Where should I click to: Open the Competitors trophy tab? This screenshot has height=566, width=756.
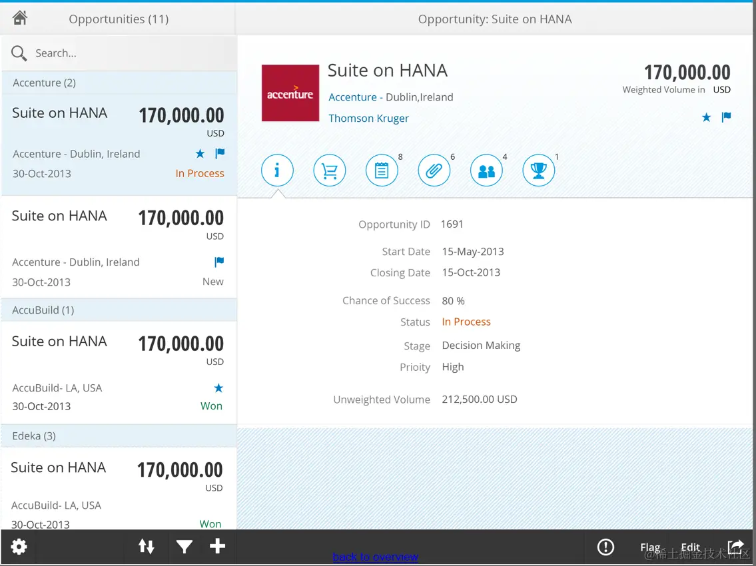click(539, 170)
